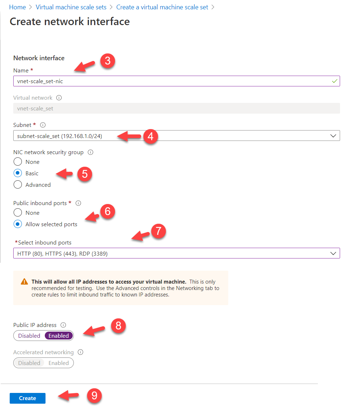Select the Basic security group option

point(18,174)
